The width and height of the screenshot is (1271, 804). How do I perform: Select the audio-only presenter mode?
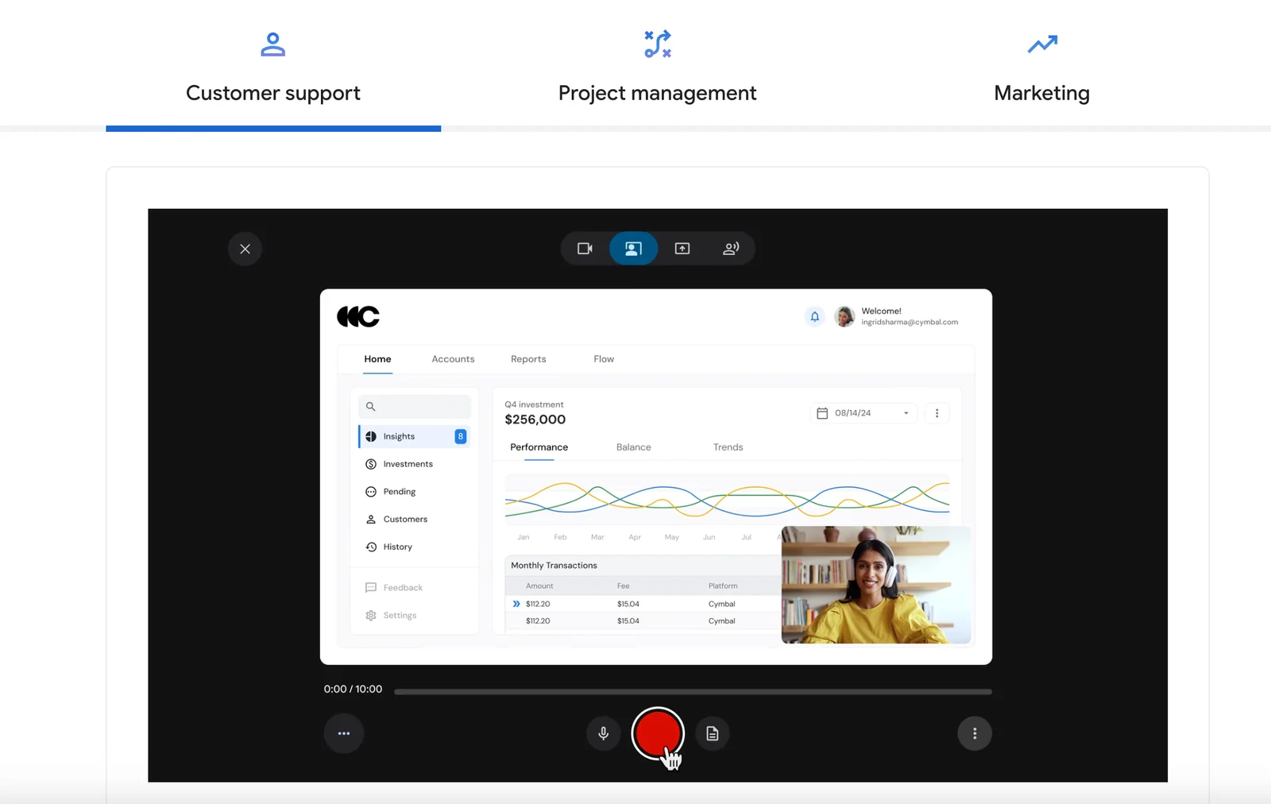(x=731, y=248)
